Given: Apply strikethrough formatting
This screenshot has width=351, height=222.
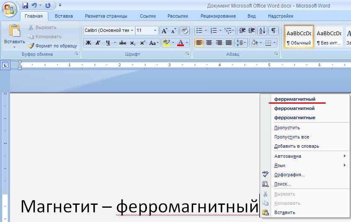Looking at the screenshot, I should click(122, 43).
